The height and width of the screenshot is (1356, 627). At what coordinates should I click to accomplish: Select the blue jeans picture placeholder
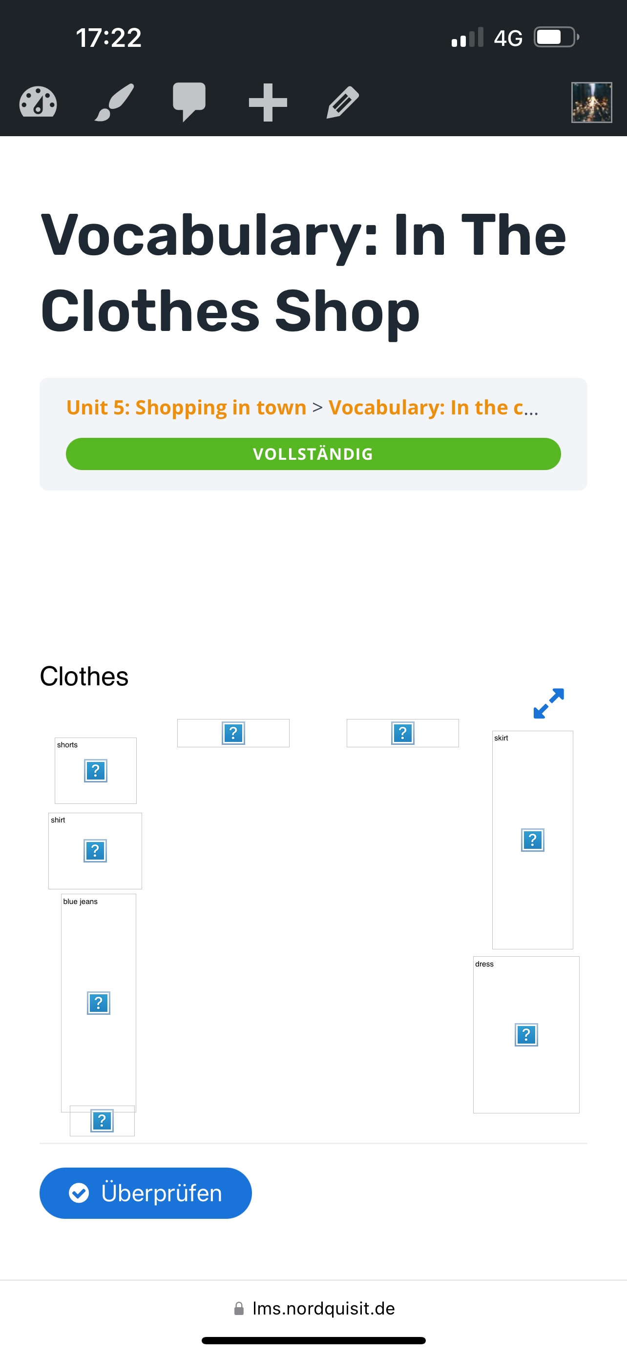pyautogui.click(x=99, y=1003)
